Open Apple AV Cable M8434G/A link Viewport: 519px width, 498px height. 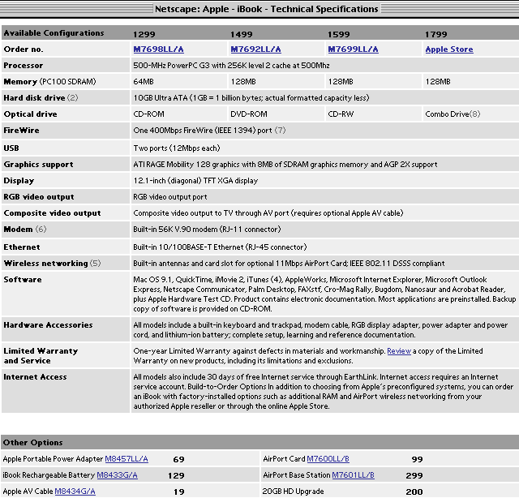coord(75,492)
